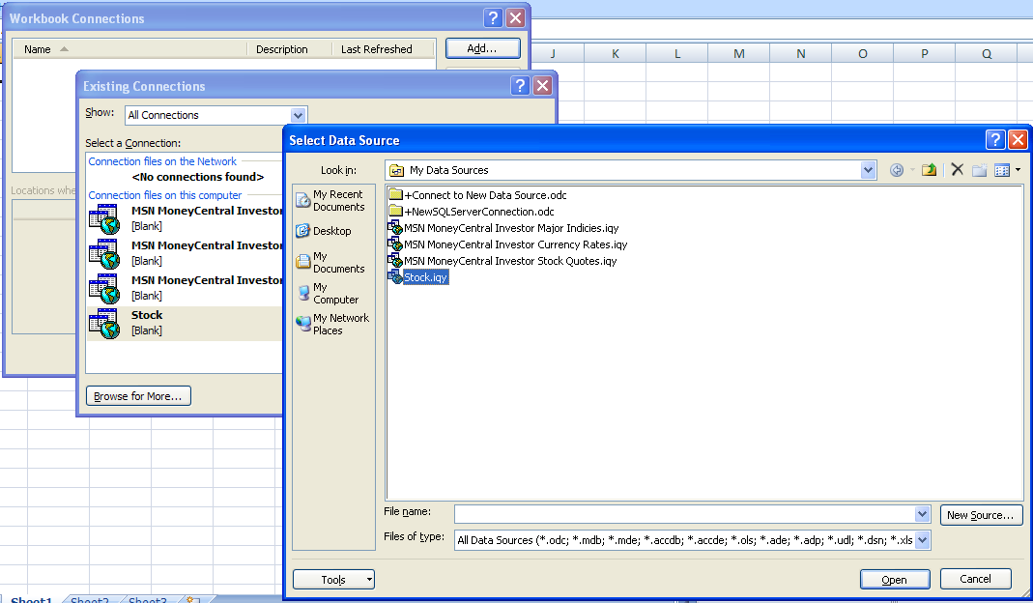Click the Browse for More button
1033x603 pixels.
click(x=138, y=395)
